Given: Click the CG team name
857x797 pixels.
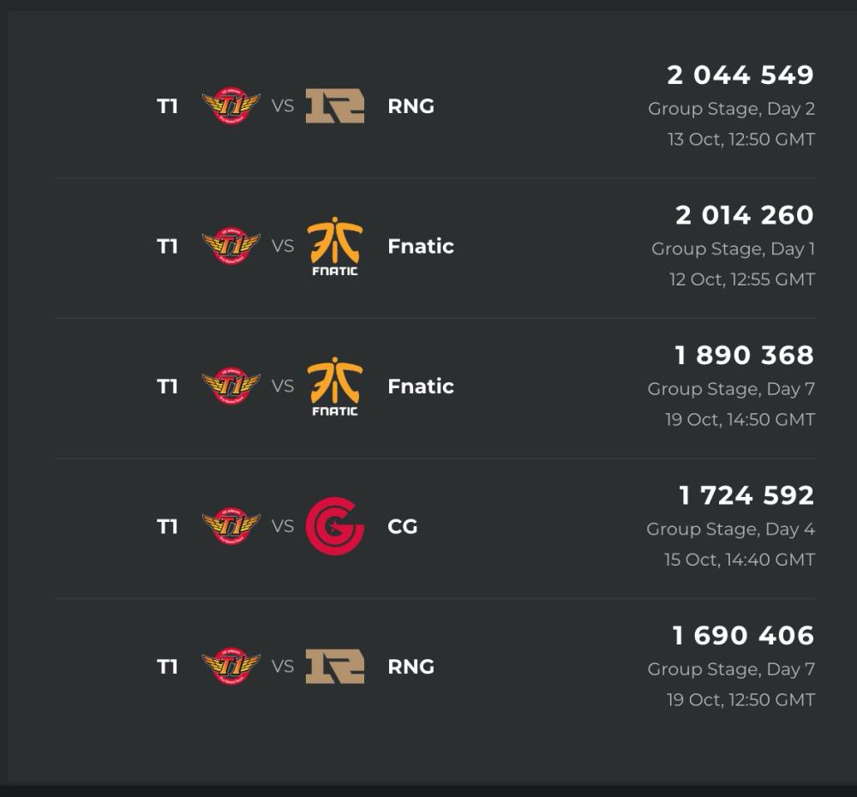Looking at the screenshot, I should tap(403, 526).
